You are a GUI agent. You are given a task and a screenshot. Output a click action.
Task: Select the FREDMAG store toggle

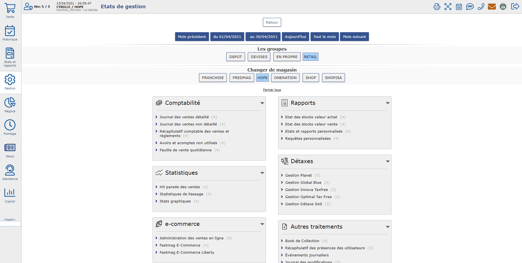[241, 78]
